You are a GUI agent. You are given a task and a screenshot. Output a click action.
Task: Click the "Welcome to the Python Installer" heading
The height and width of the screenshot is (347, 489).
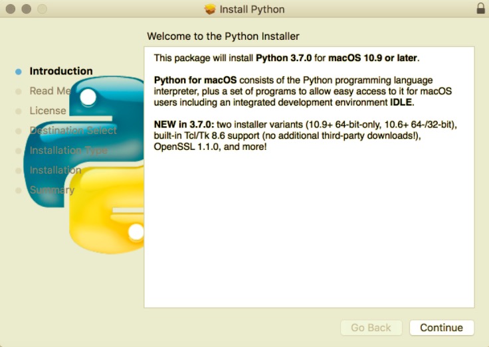223,36
